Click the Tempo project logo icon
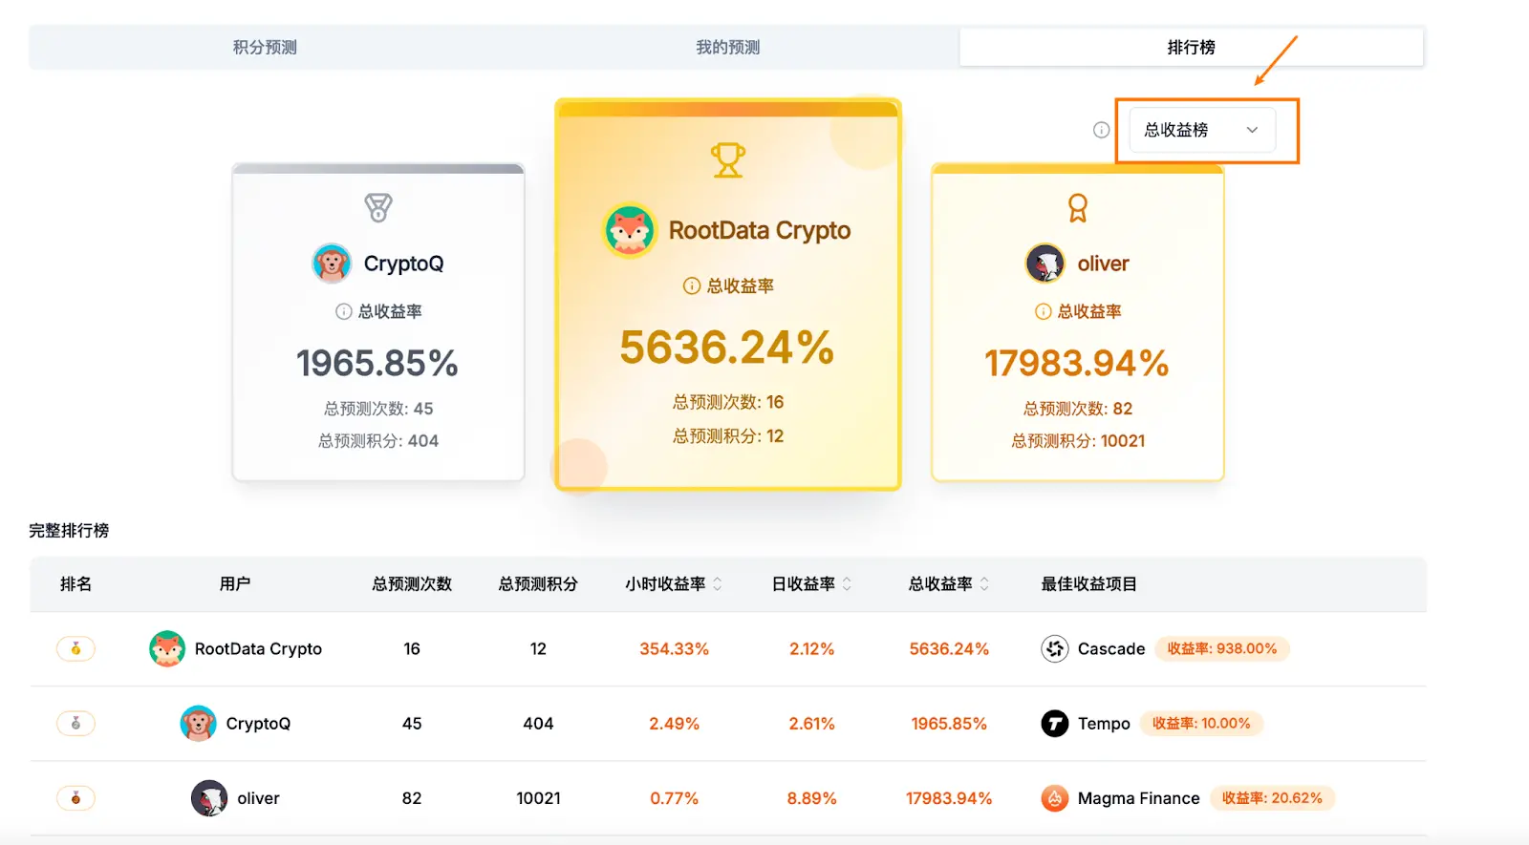The width and height of the screenshot is (1529, 845). click(x=1054, y=724)
